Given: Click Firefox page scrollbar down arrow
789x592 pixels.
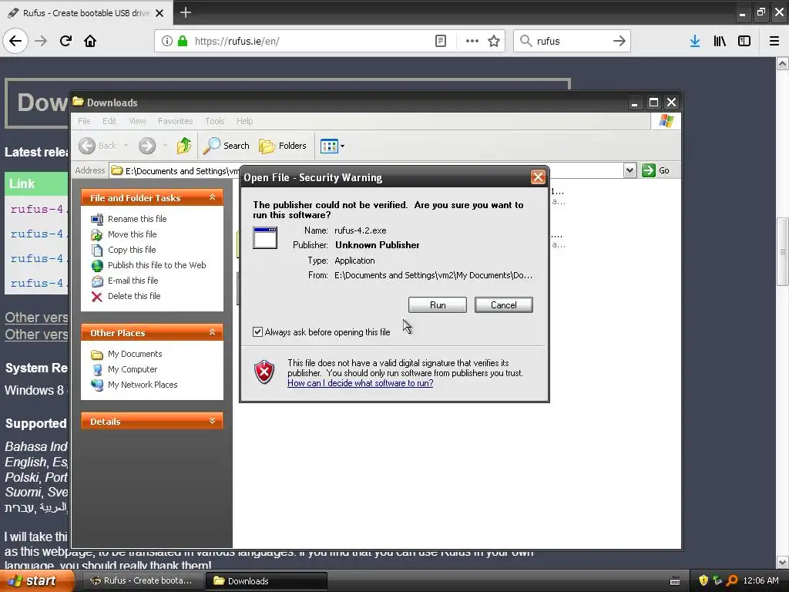Looking at the screenshot, I should pos(783,562).
